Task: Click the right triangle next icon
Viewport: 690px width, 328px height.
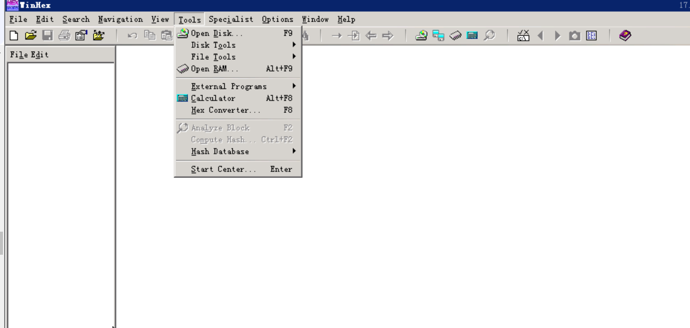Action: (558, 35)
